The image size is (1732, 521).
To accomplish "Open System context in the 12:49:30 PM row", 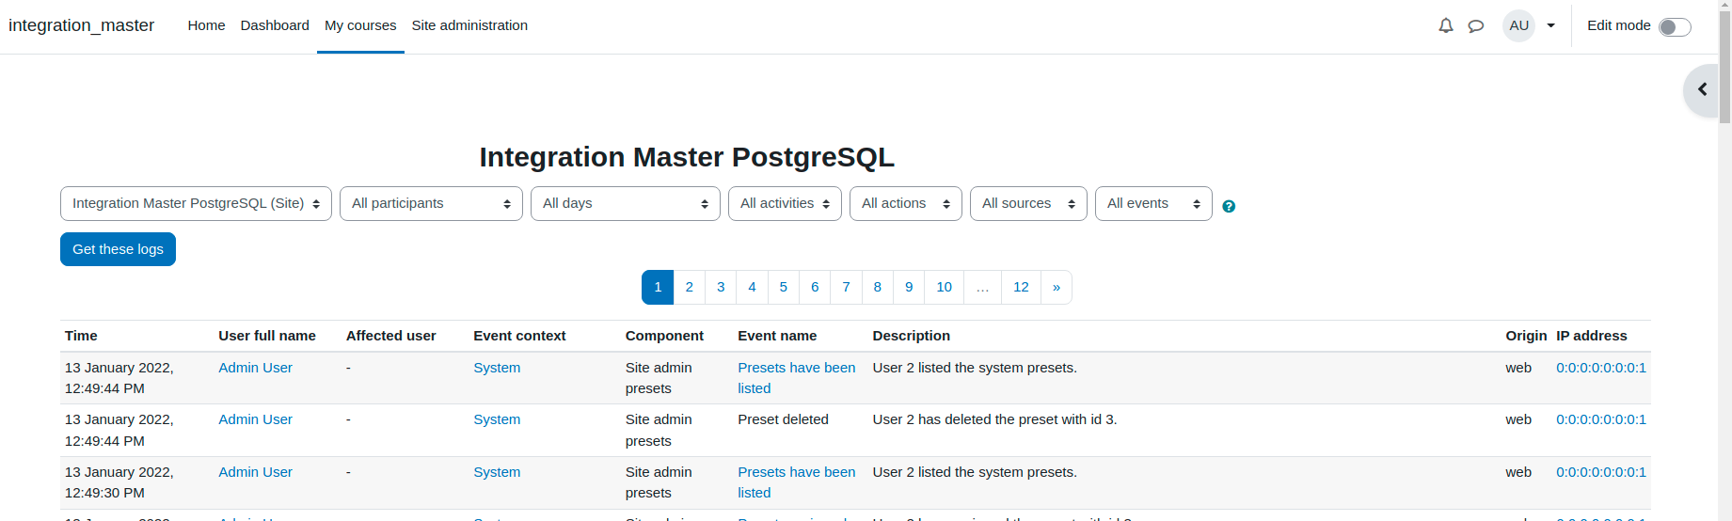I will [497, 472].
